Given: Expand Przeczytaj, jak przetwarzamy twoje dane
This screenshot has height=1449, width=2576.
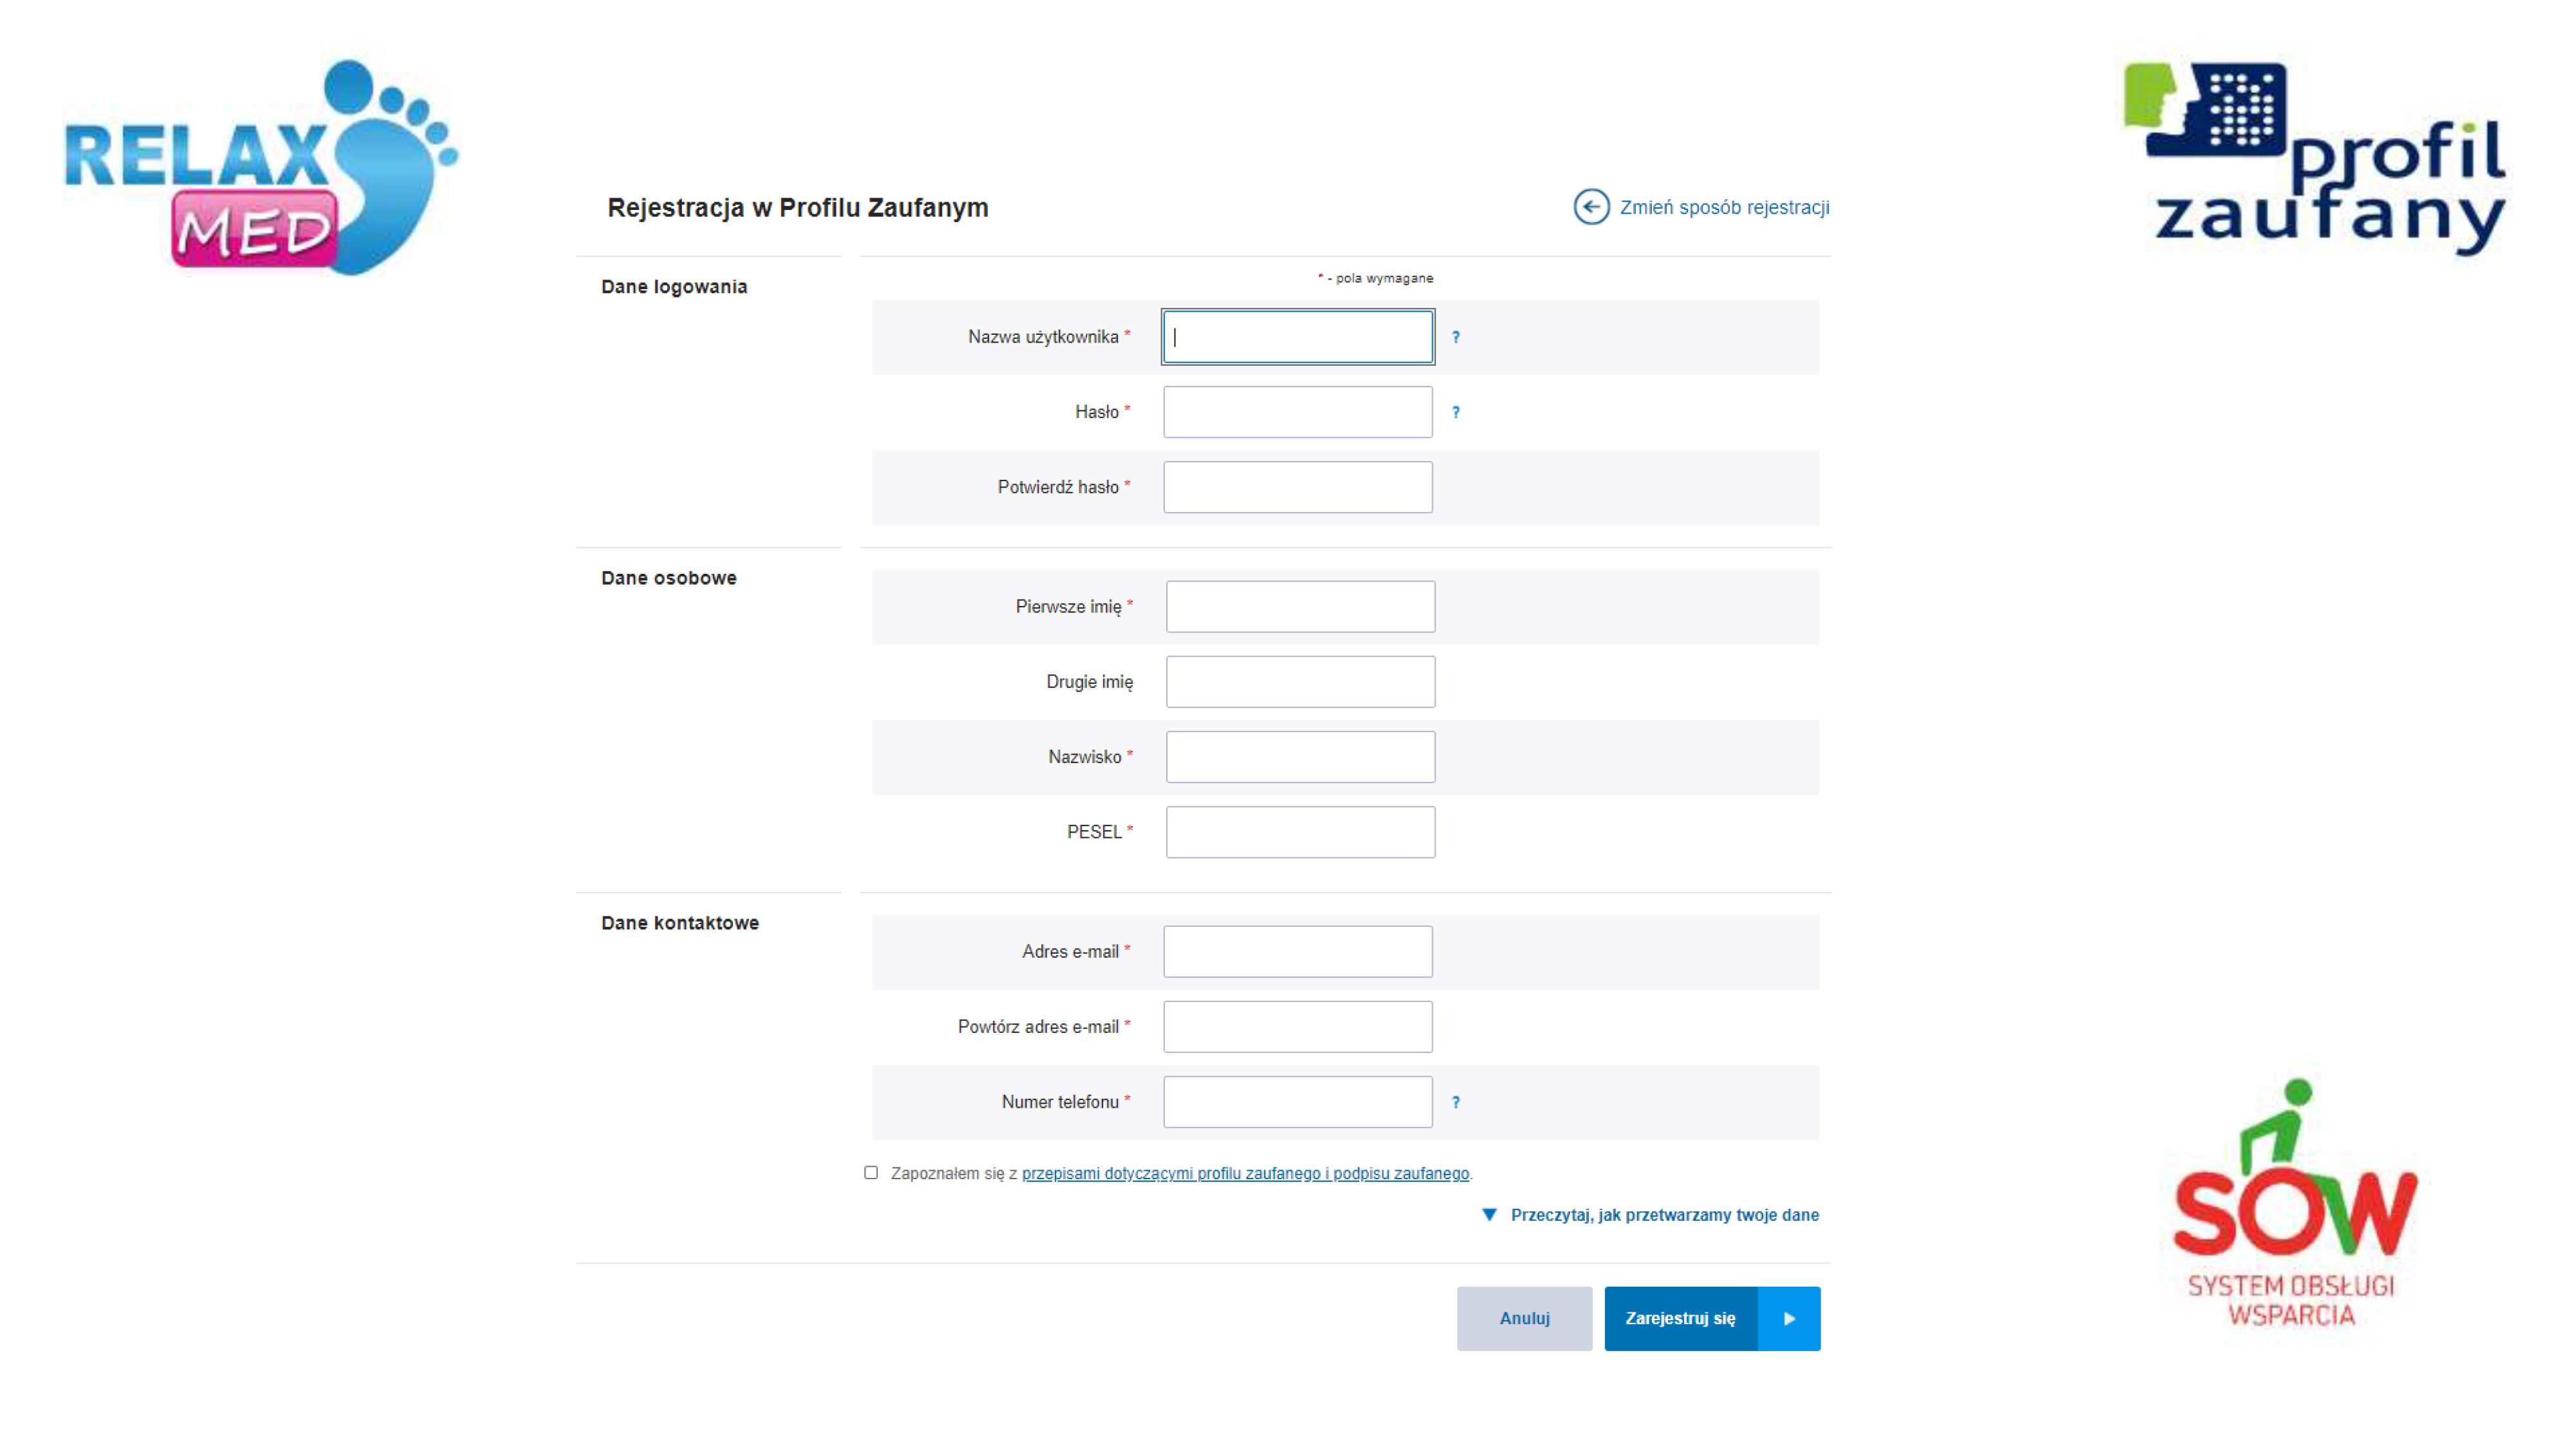Looking at the screenshot, I should (x=1663, y=1215).
